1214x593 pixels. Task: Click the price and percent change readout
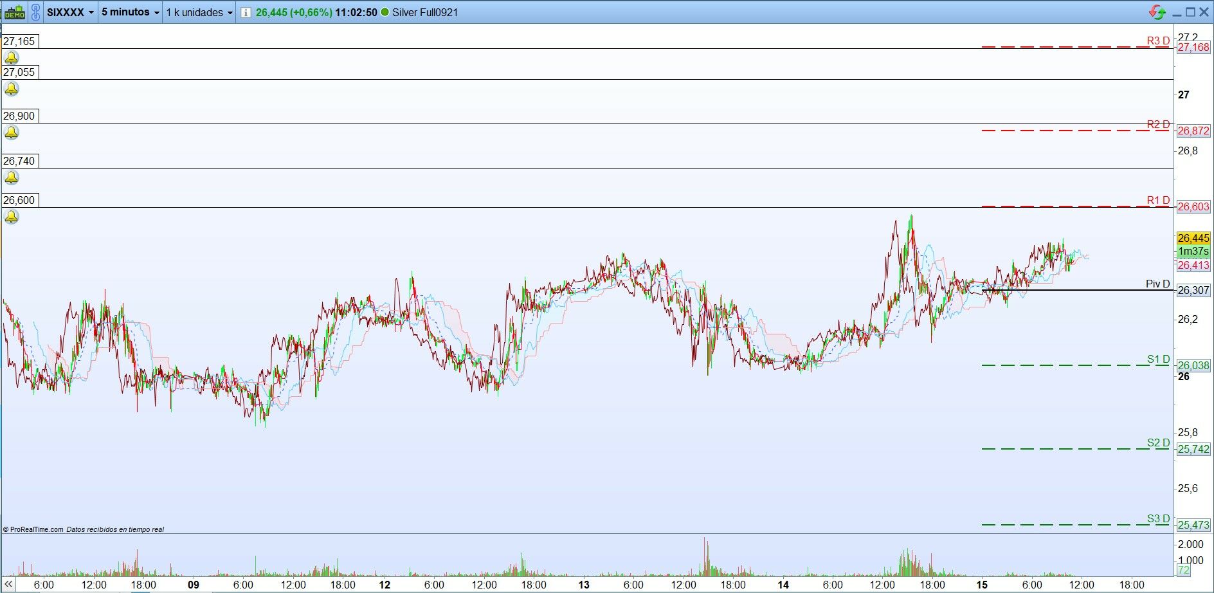(x=294, y=12)
